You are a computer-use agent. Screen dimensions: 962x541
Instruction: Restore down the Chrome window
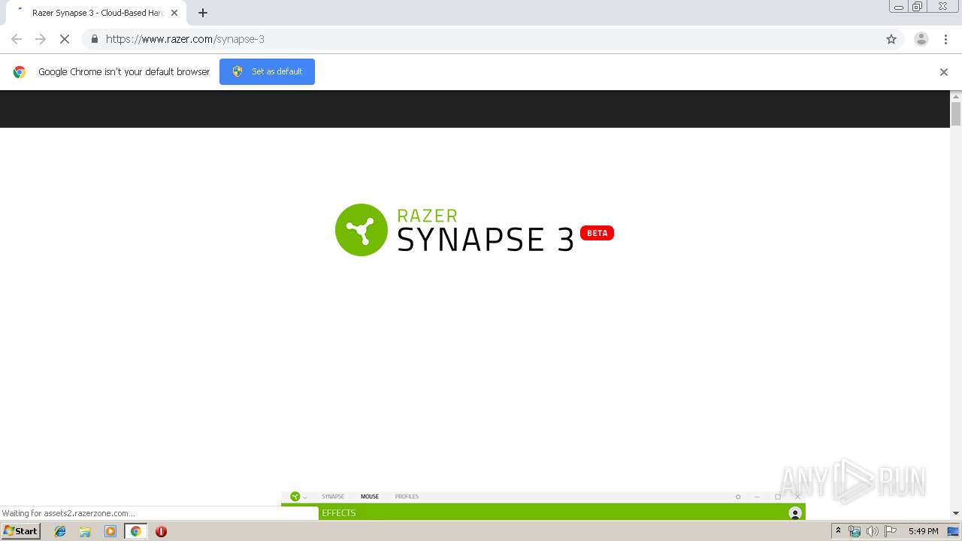[918, 7]
